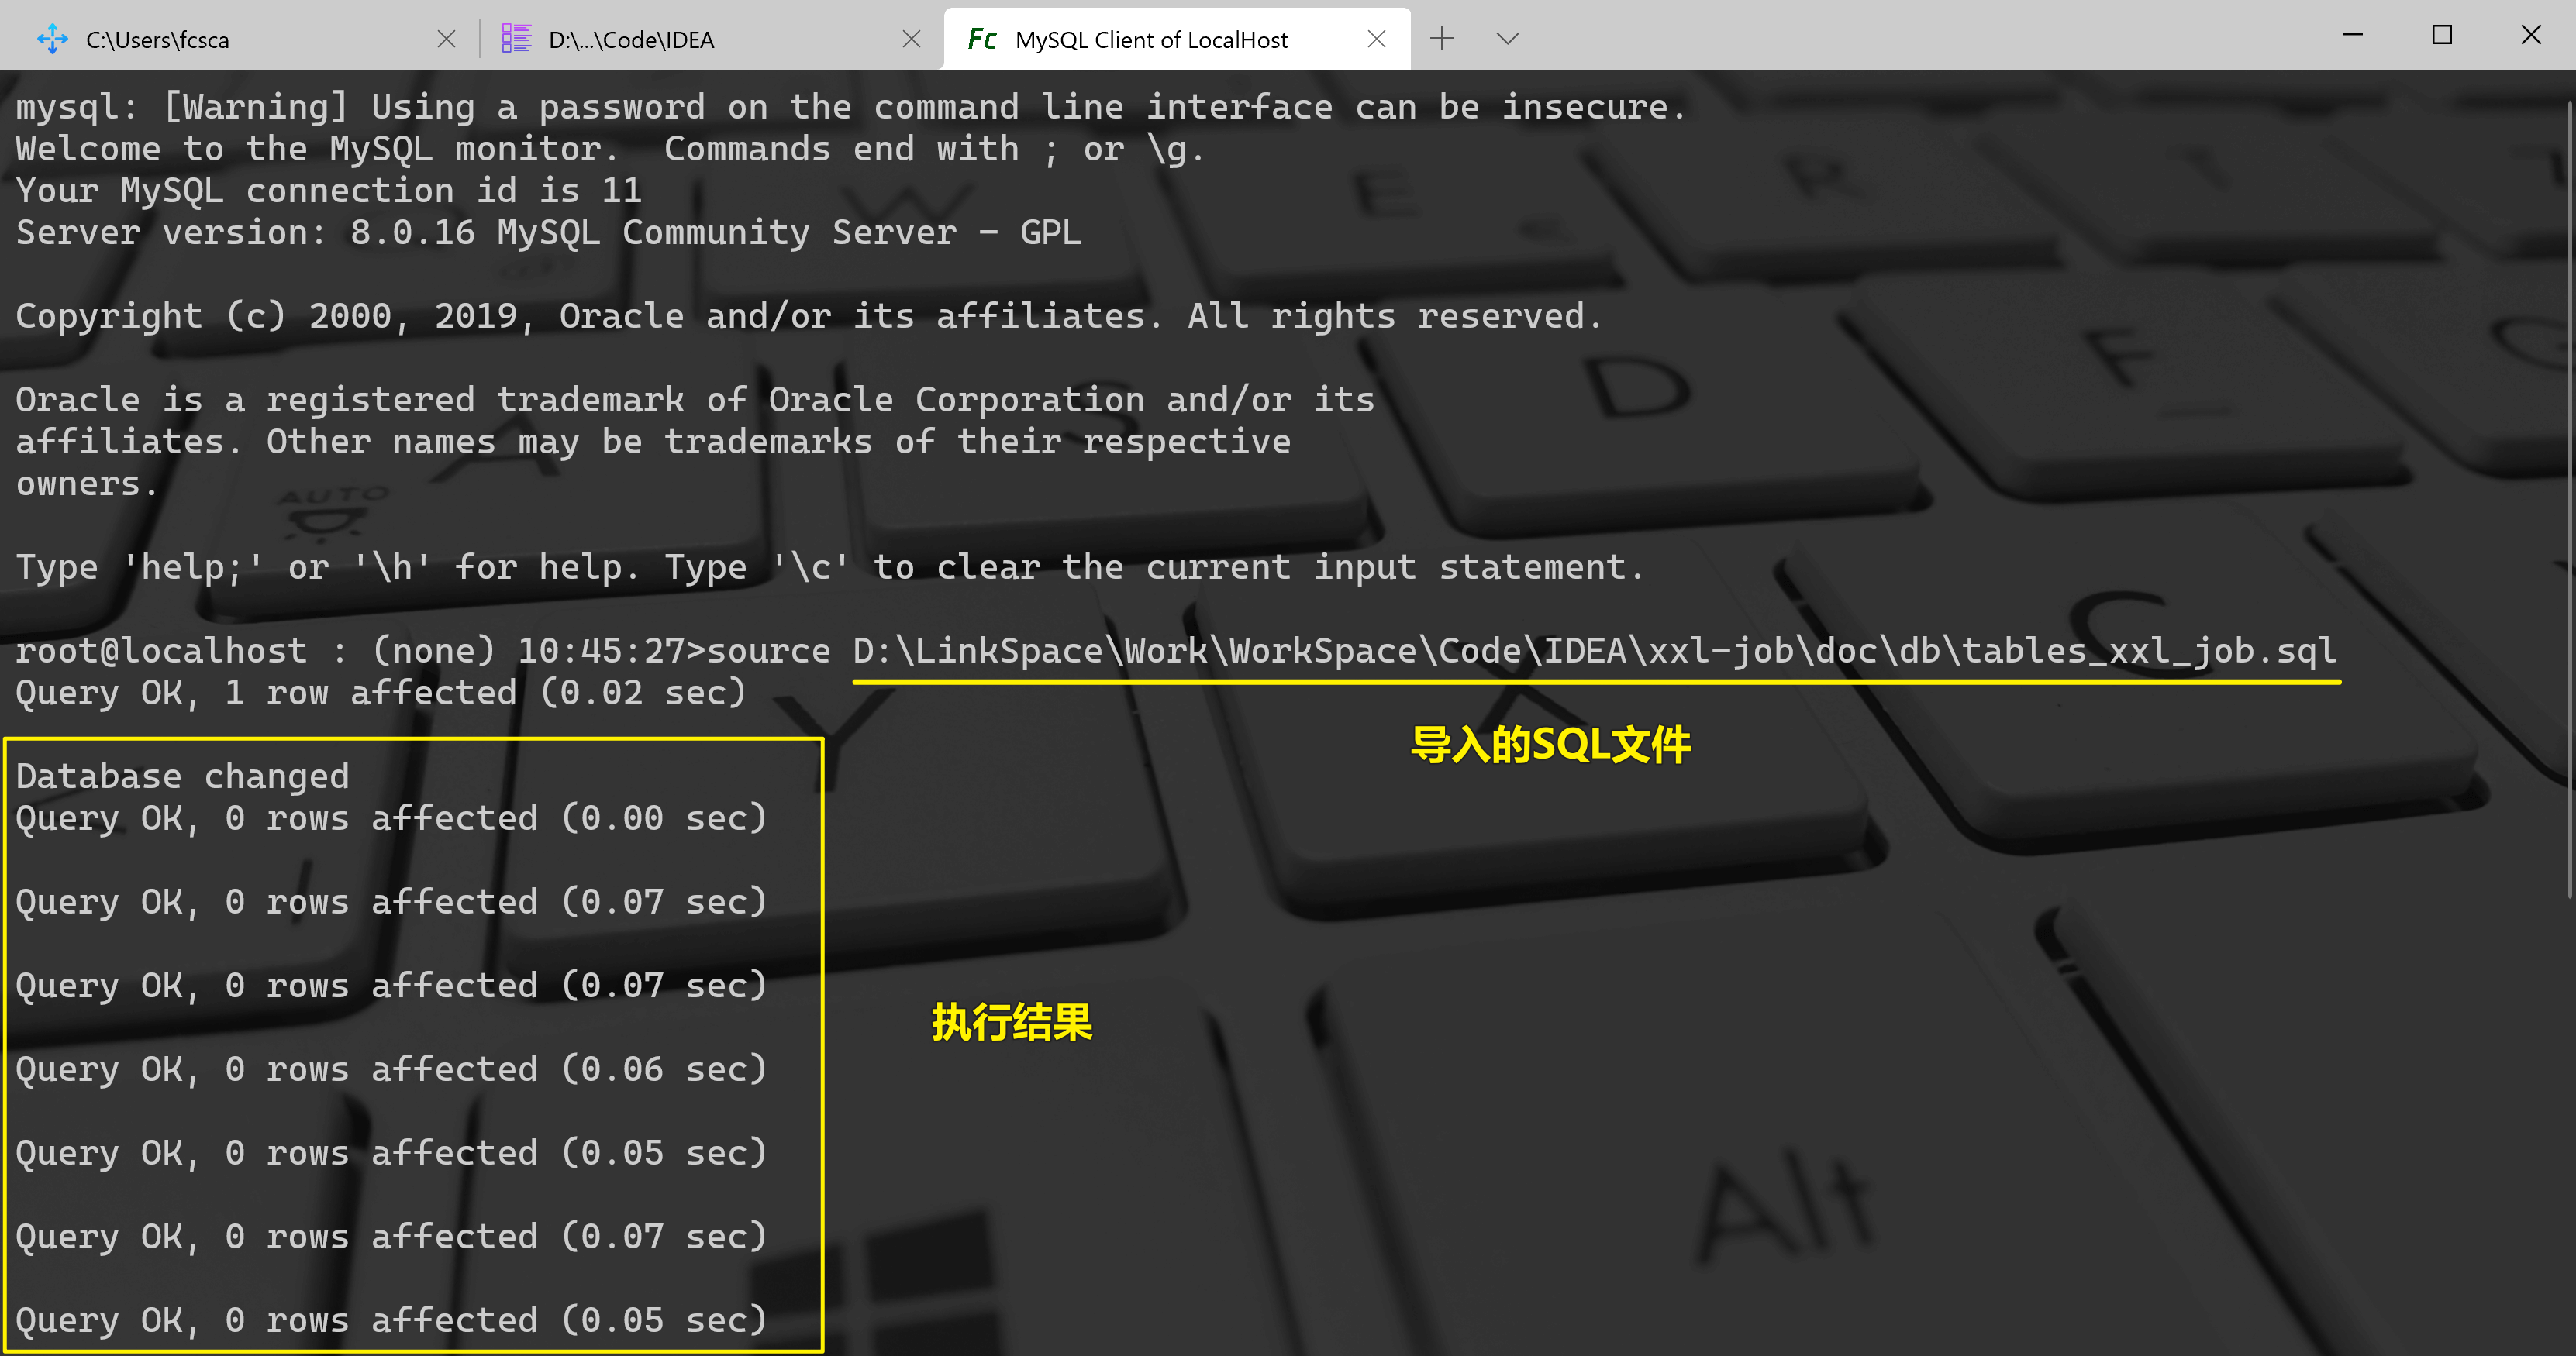The width and height of the screenshot is (2576, 1356).
Task: Open a new tab with the plus icon
Action: 1441,39
